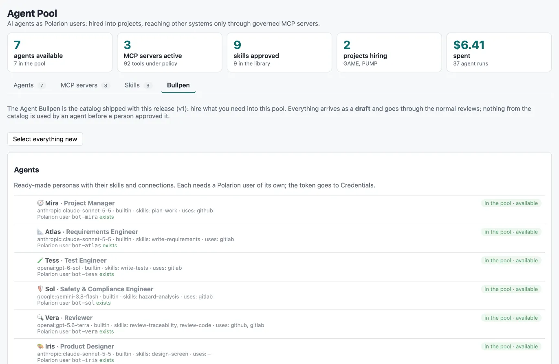This screenshot has width=559, height=364.
Task: Click Sol · Safety & Compliance Engineer title
Action: pyautogui.click(x=99, y=289)
